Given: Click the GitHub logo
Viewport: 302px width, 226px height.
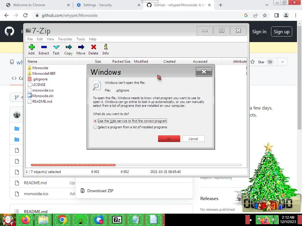Looking at the screenshot, I should point(9,31).
